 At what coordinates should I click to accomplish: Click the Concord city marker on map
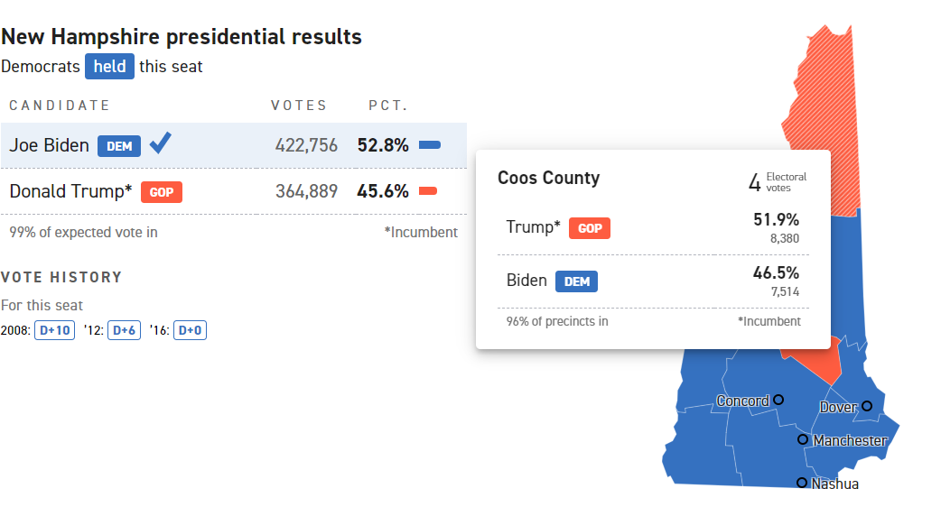click(778, 400)
